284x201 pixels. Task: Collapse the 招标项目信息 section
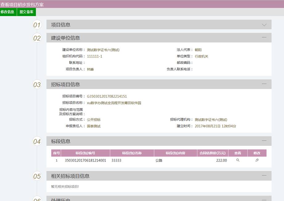pyautogui.click(x=264, y=84)
